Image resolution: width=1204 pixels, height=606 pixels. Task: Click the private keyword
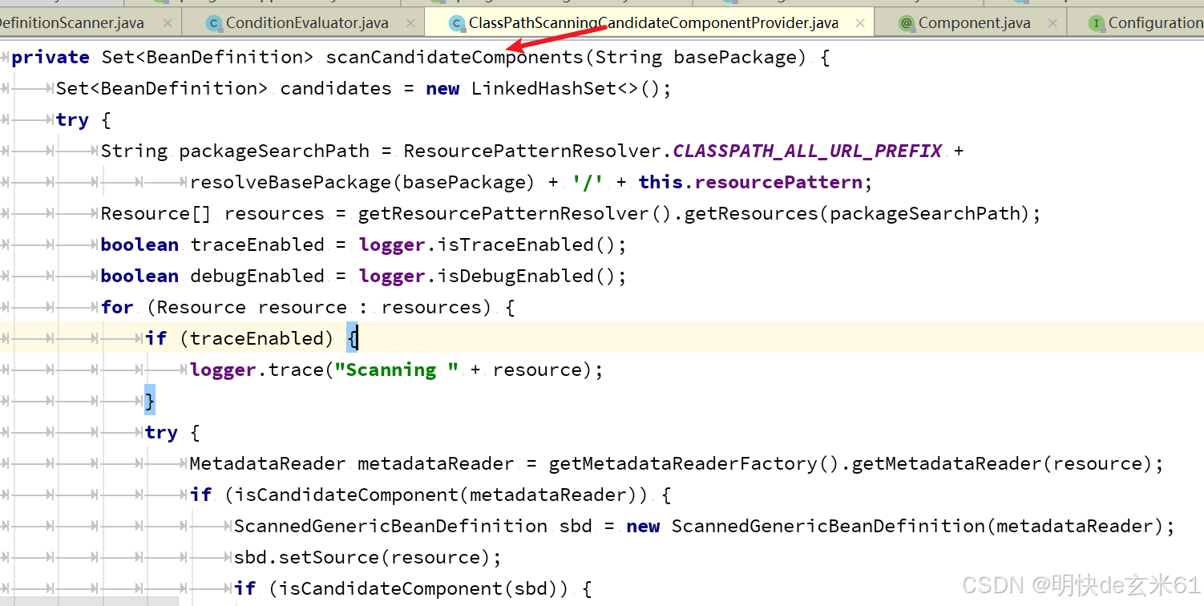51,57
